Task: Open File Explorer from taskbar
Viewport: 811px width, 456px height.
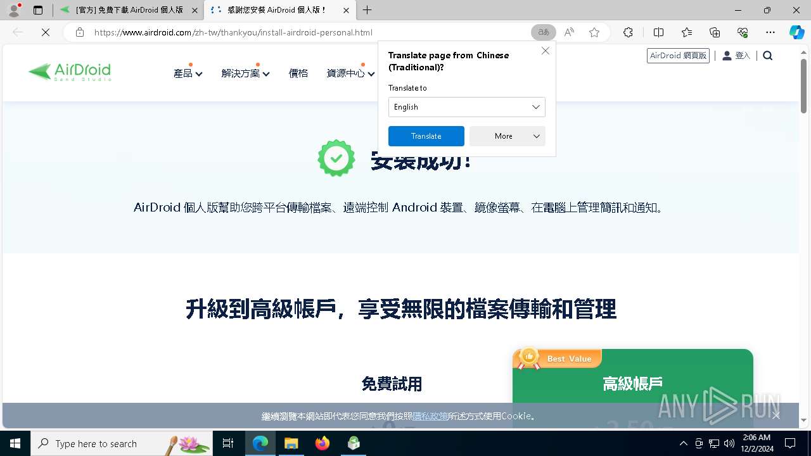Action: [291, 443]
